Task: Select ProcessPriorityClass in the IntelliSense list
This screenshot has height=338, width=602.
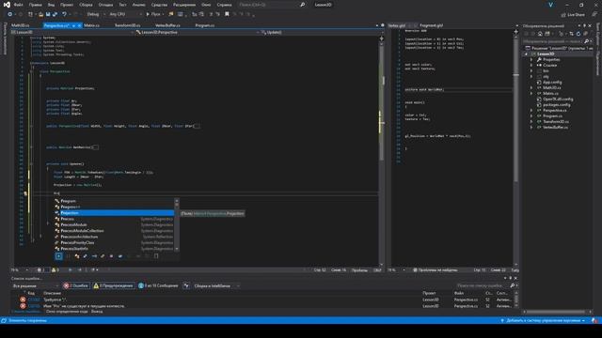Action: click(114, 242)
